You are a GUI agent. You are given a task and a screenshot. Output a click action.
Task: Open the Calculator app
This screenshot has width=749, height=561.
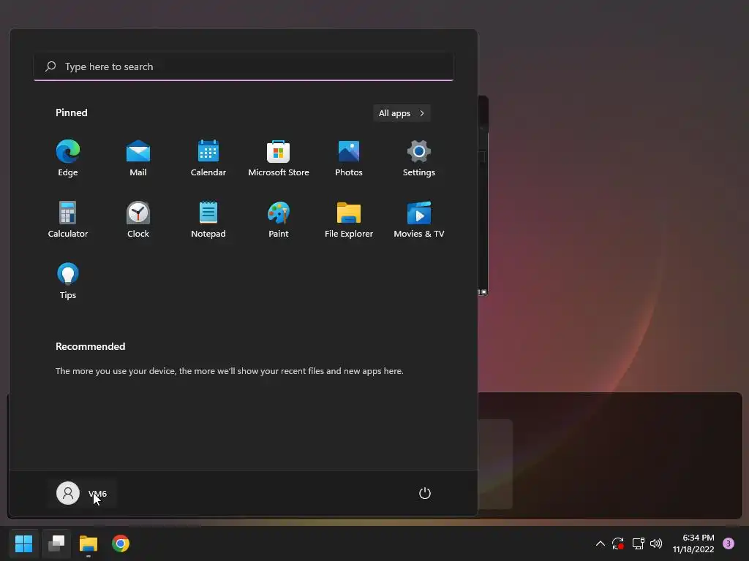coord(68,219)
